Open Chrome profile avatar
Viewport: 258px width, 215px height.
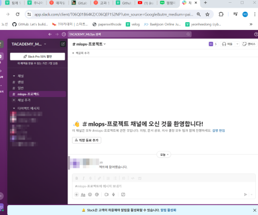[x=245, y=14]
